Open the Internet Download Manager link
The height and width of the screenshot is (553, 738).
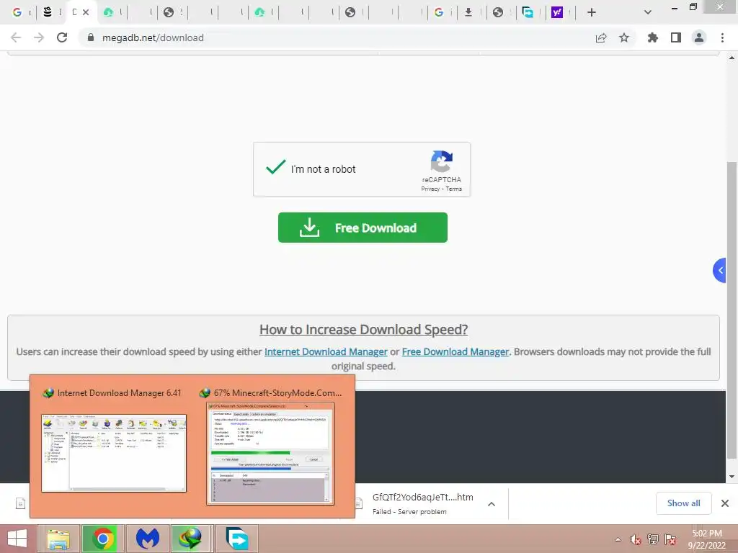pos(326,351)
